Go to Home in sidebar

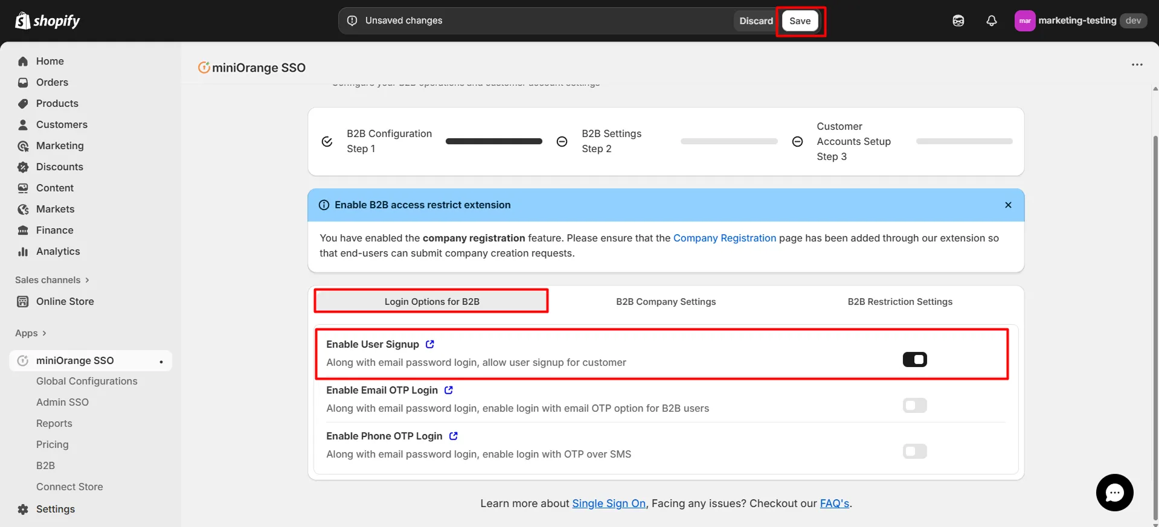click(50, 61)
